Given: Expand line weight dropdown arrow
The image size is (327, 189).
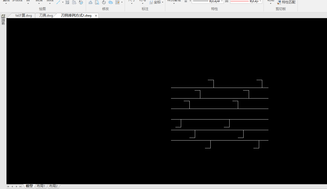Looking at the screenshot, I should (x=190, y=1).
